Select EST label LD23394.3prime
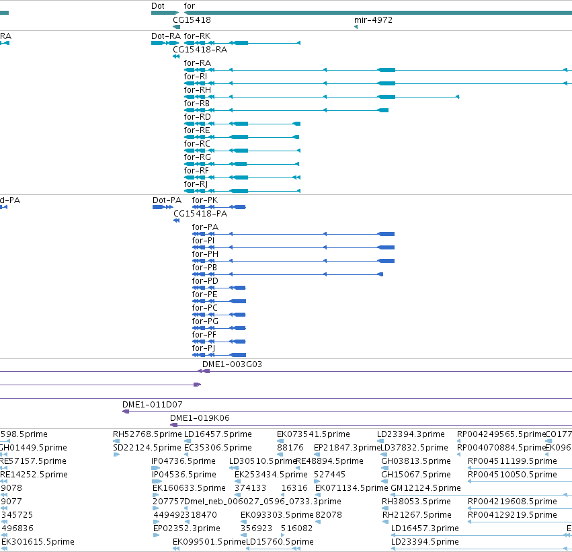The width and height of the screenshot is (572, 552). pyautogui.click(x=411, y=434)
